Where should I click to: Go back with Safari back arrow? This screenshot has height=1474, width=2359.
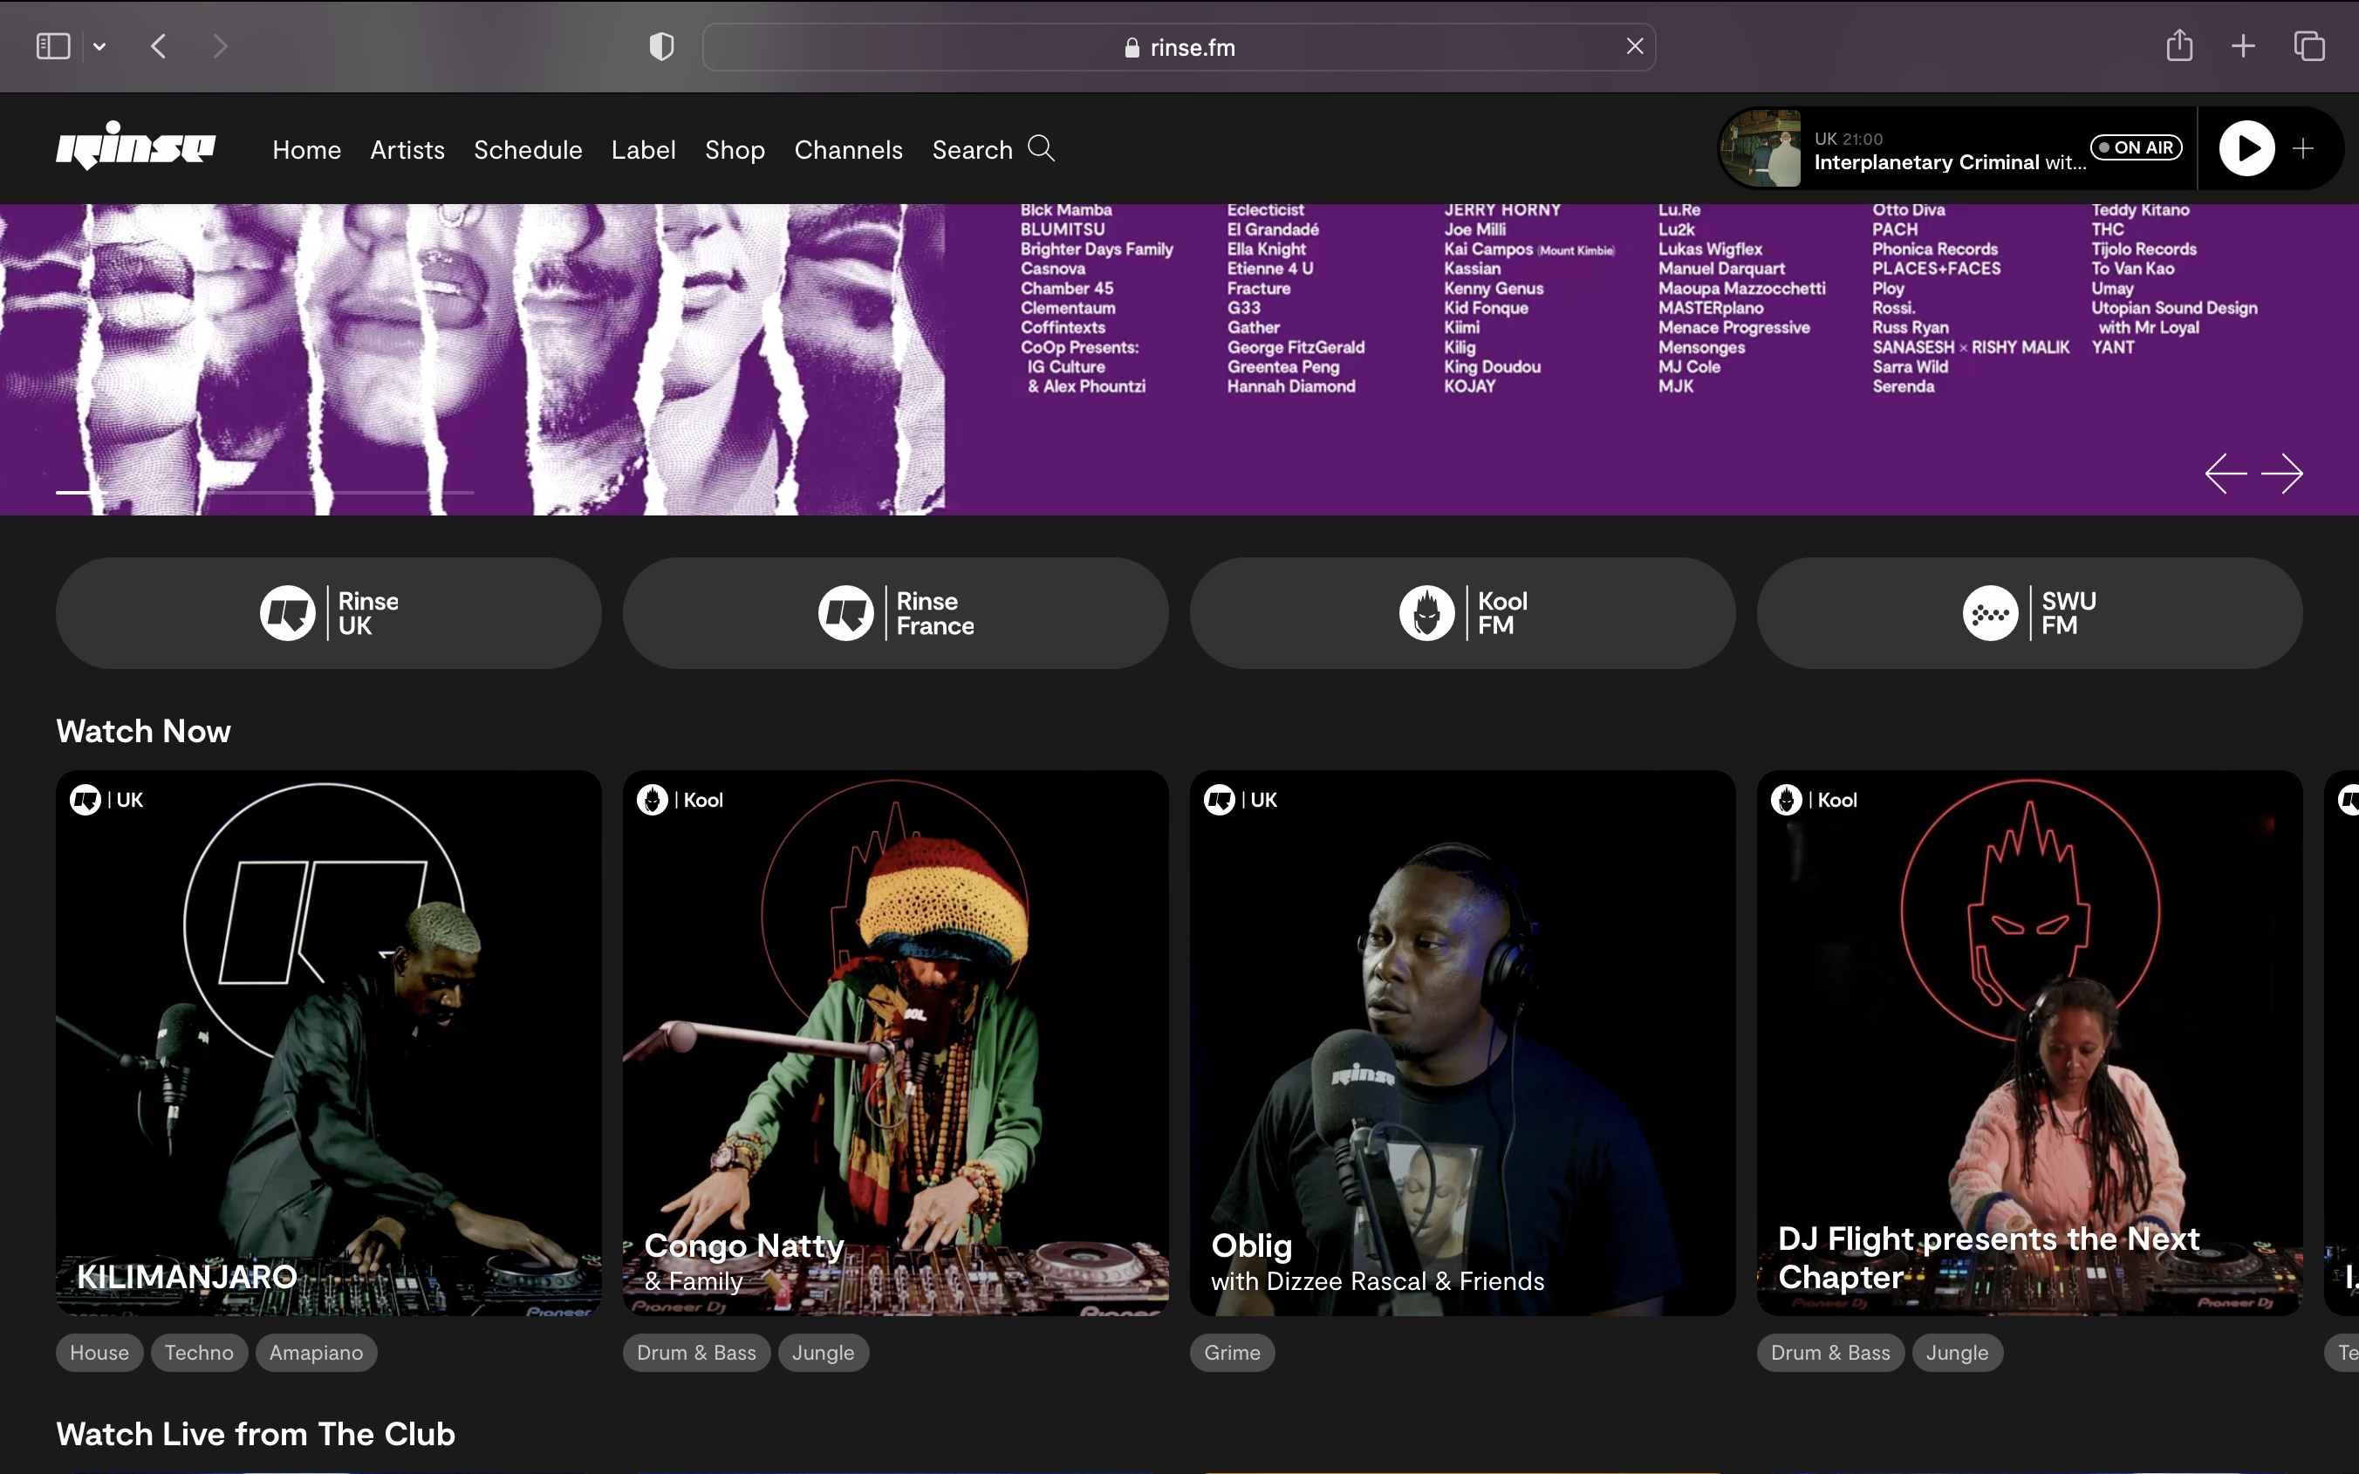(159, 46)
